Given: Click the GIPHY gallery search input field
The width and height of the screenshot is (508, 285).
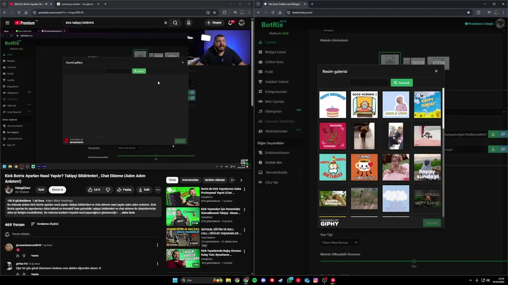Looking at the screenshot, I should tap(369, 83).
